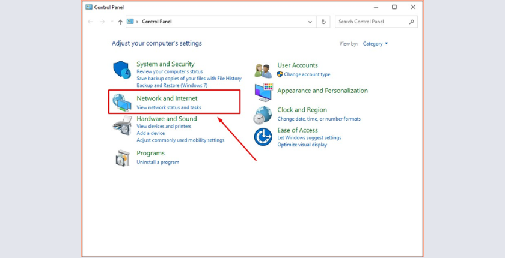Screen dimensions: 505x258
Task: Click the Appearance and Personalization monitor icon
Action: pyautogui.click(x=263, y=92)
